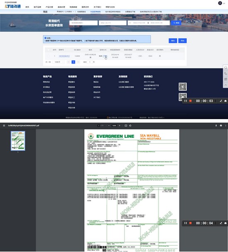Click the blue search button beside the date fields
The image size is (228, 252).
point(176,23)
